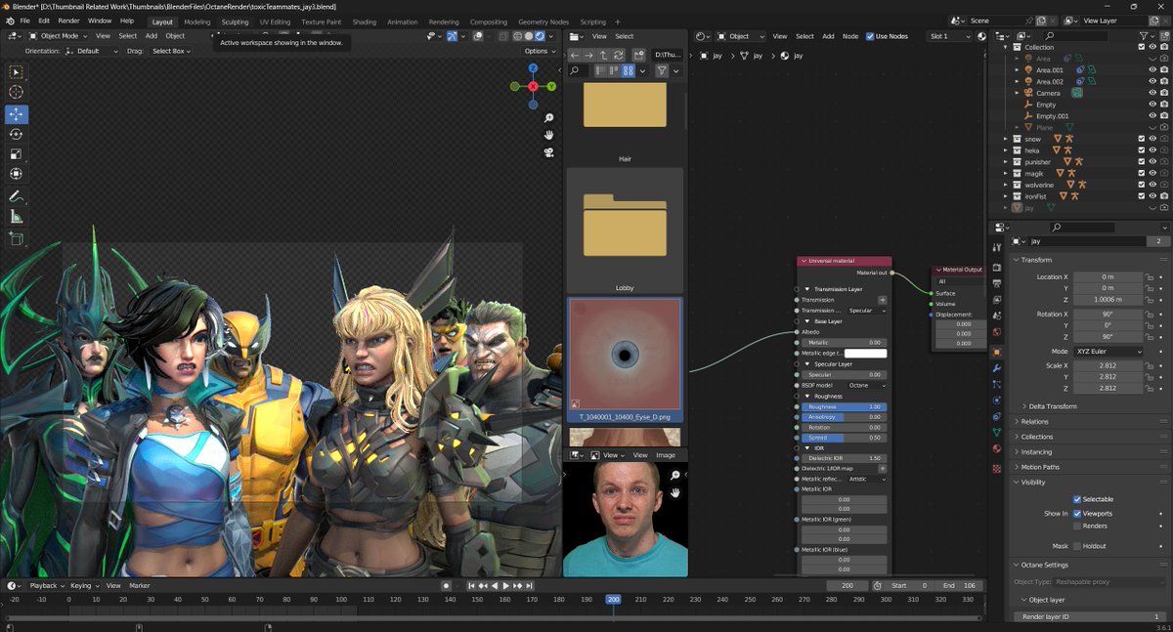
Task: Open the Orientation Default dropdown
Action: point(92,51)
